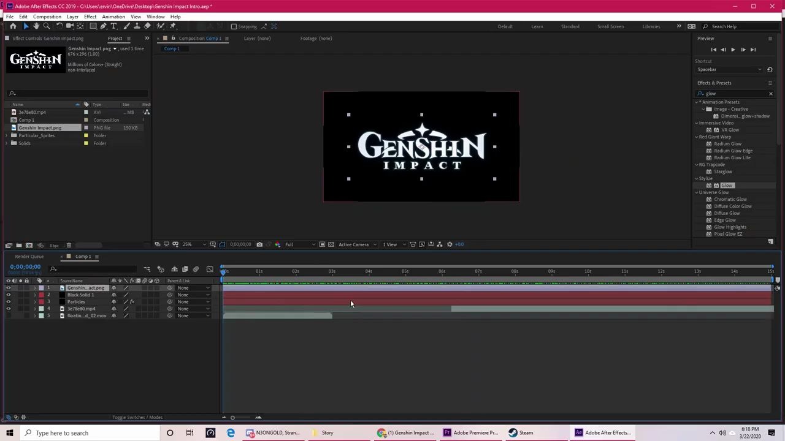The height and width of the screenshot is (441, 785).
Task: Collapse the Universe Glow category
Action: coord(697,192)
